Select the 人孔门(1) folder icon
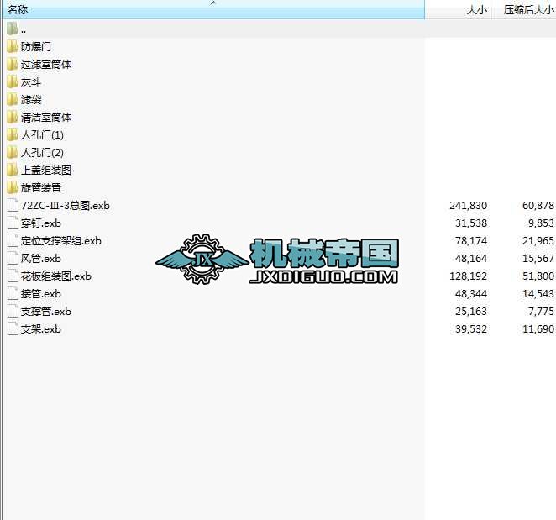The height and width of the screenshot is (520, 556). [12, 134]
